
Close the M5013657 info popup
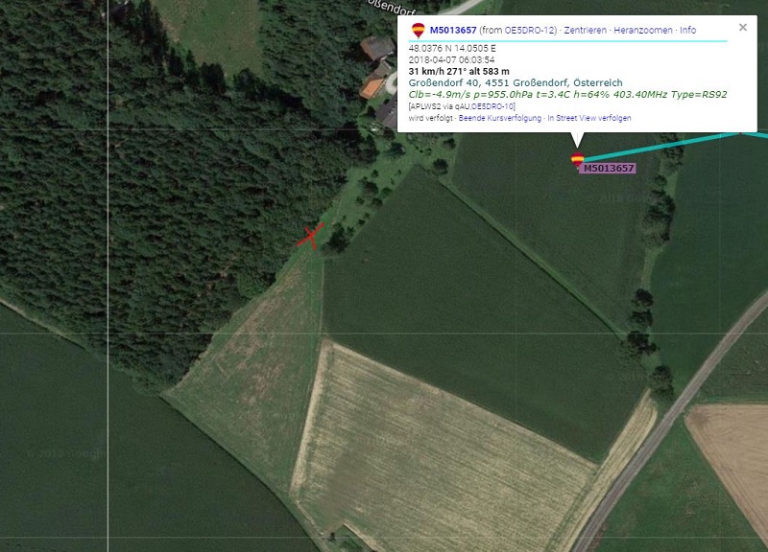point(743,28)
